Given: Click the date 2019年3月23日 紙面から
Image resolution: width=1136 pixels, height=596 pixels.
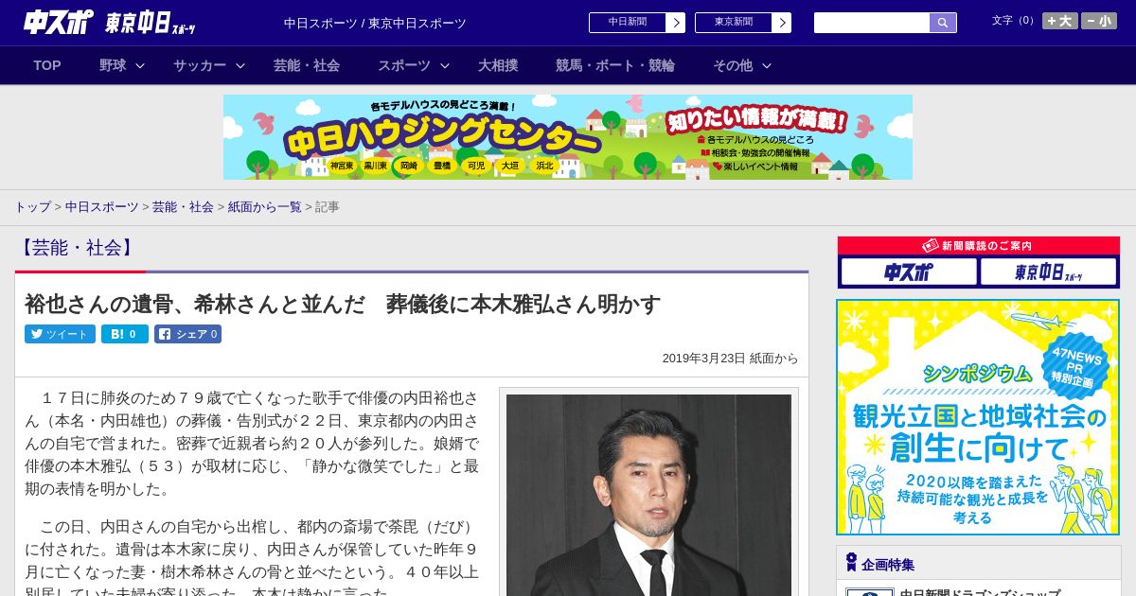Looking at the screenshot, I should (730, 359).
